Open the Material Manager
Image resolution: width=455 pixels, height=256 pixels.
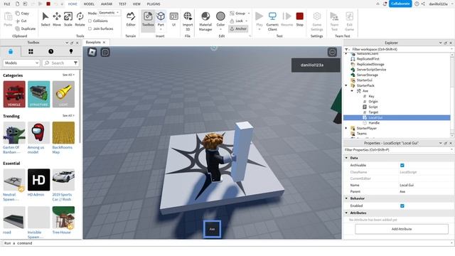205,21
